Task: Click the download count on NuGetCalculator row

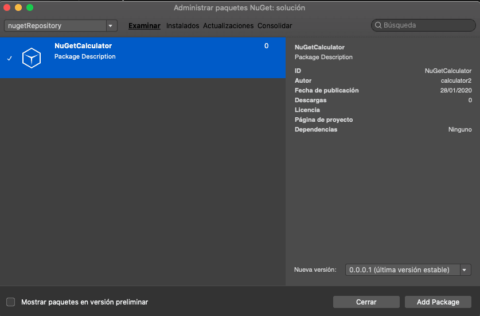Action: [266, 46]
